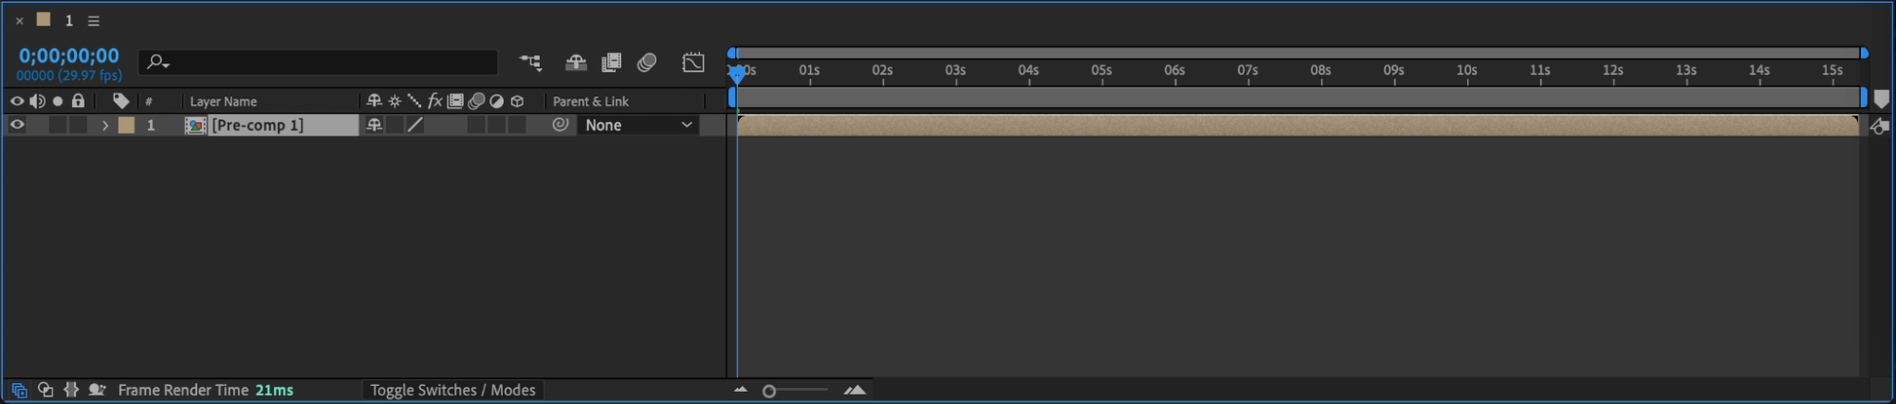Hide the Pre-comp 1 layer eye

(x=17, y=124)
